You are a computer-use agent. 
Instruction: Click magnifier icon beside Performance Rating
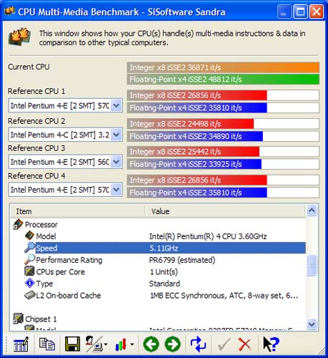29,259
